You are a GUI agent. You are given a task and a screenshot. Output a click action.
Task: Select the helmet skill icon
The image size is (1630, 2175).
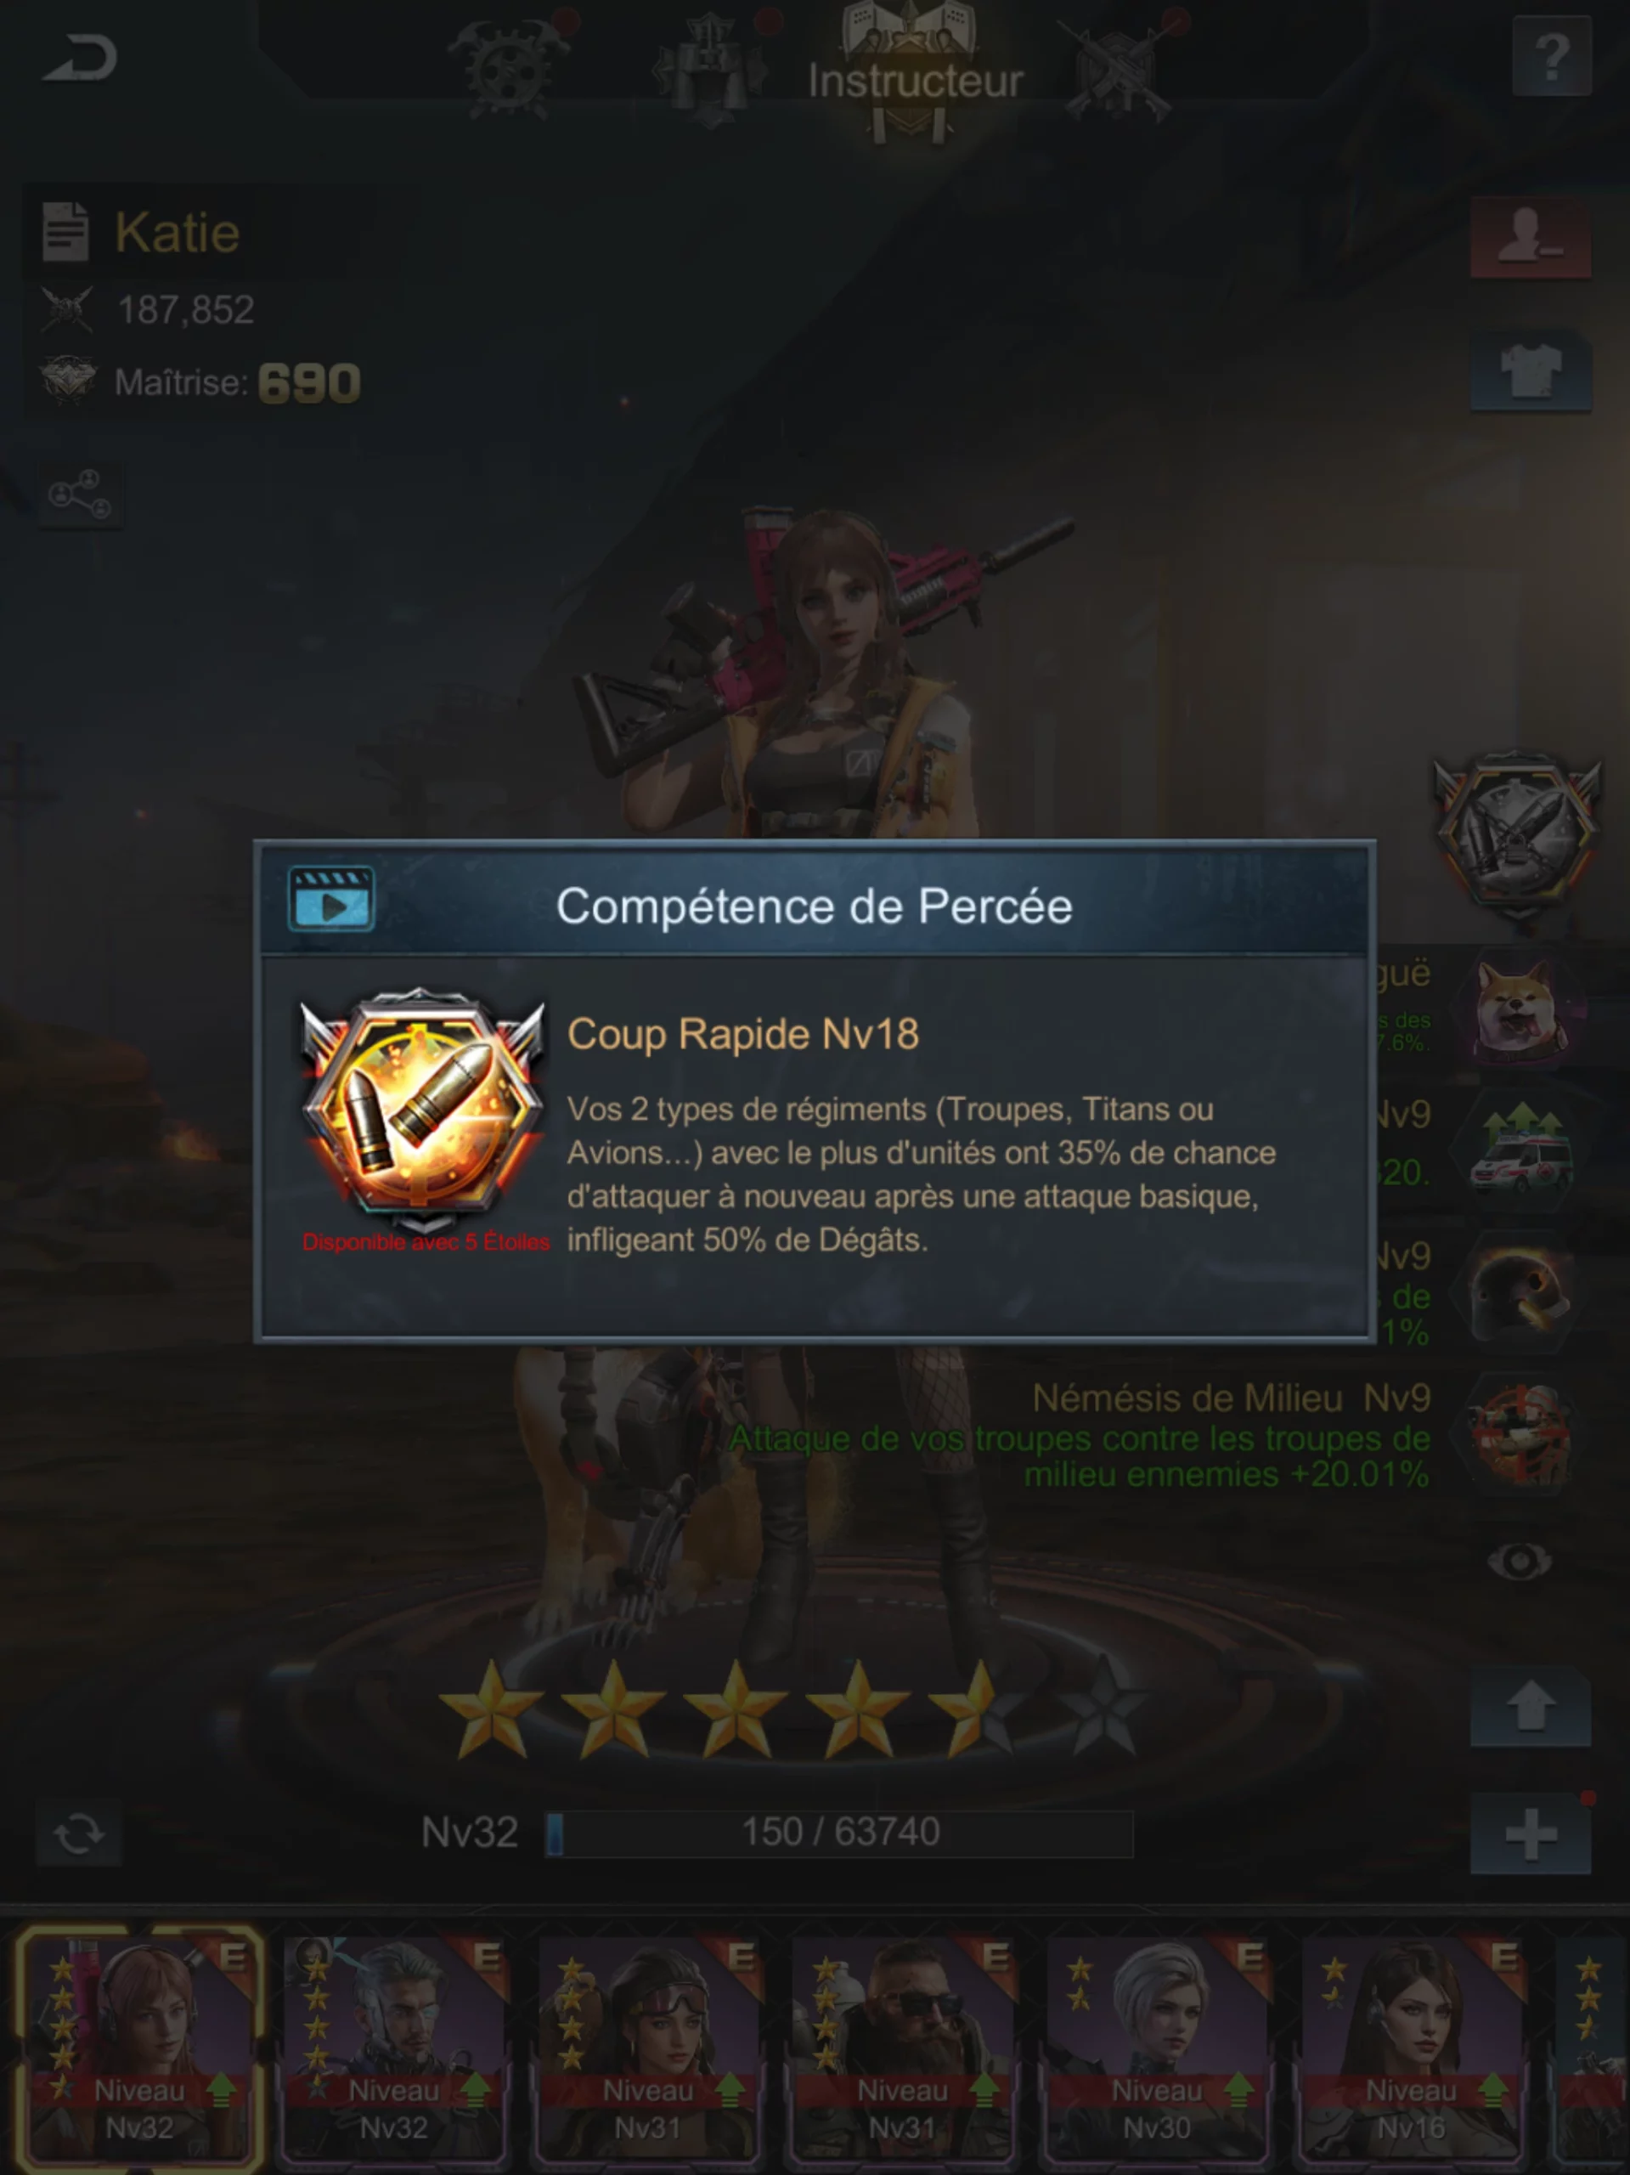tap(1520, 1289)
